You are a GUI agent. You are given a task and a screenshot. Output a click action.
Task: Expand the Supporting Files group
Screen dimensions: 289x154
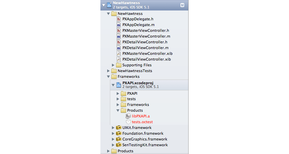[113, 65]
